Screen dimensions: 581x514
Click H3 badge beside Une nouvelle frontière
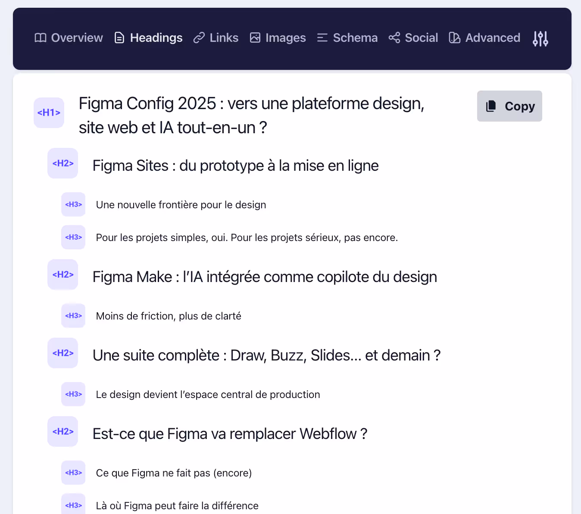point(73,204)
